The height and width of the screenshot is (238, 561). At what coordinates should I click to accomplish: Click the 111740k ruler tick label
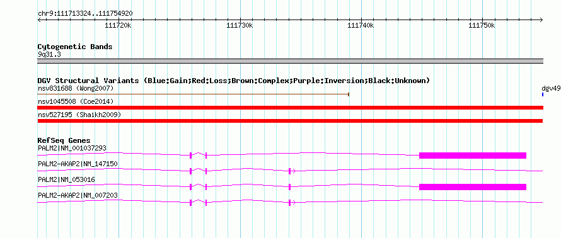361,25
